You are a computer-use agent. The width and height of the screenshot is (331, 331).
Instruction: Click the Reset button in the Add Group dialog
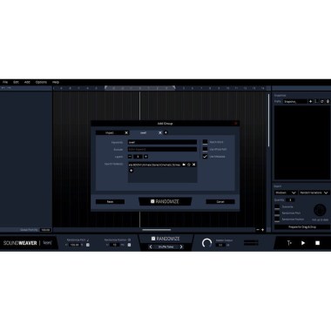tap(110, 201)
